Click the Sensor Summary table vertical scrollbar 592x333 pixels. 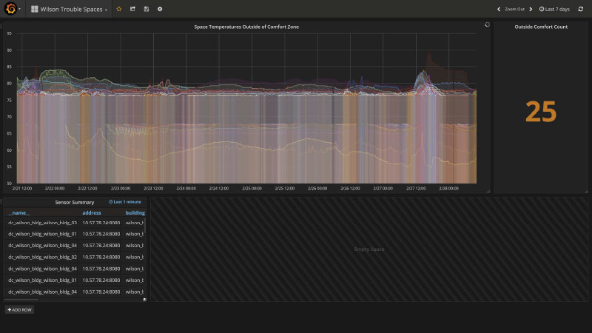point(145,225)
